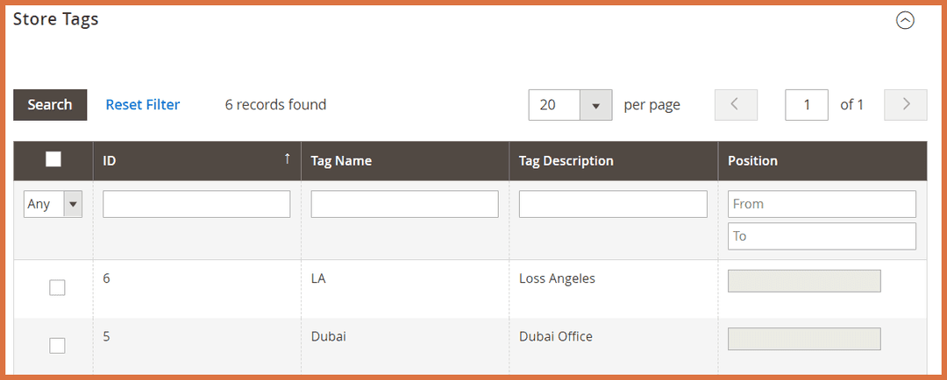Click the Tag Name filter input
This screenshot has height=380, width=947.
[x=404, y=204]
